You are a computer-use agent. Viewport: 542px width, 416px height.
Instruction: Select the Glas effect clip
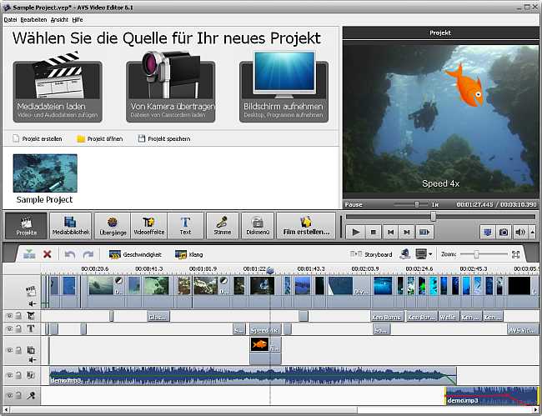(158, 317)
